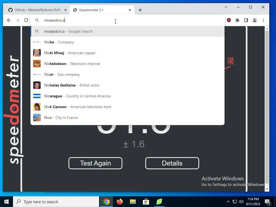276x207 pixels.
Task: Select the Speedometer 2.1 tab
Action: pos(102,10)
